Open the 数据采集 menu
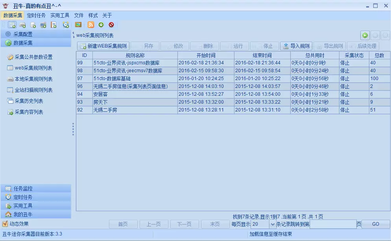 13,15
